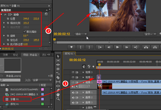Viewport: 161px width, 110px height.
Task: Toggle animation stopwatch for 旋转
Action: [8, 36]
